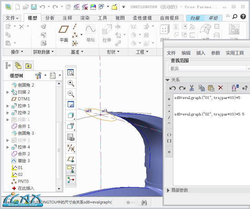Switch to the 分析 ribbon tab

tap(50, 18)
